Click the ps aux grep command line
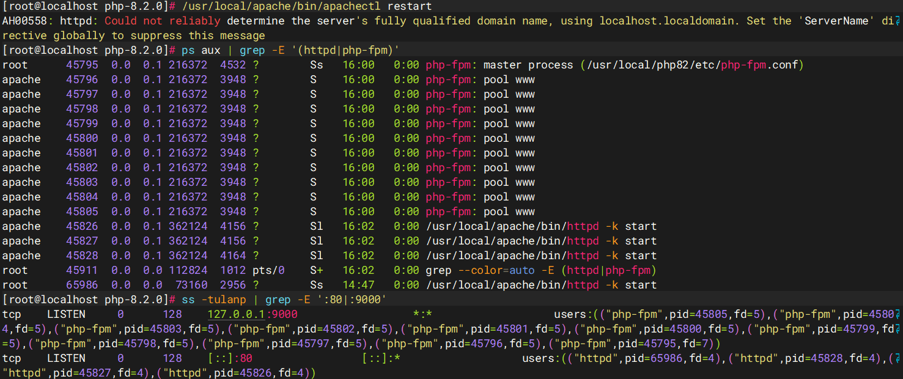The width and height of the screenshot is (903, 379). coord(291,50)
